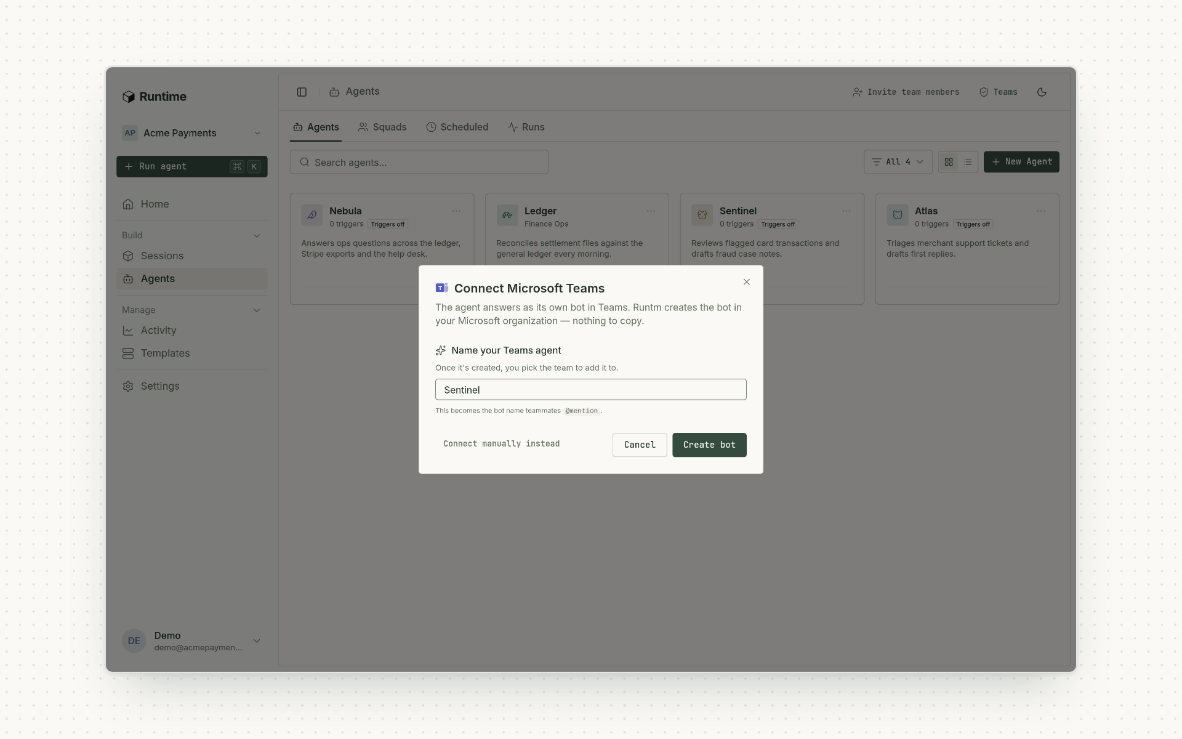Click the Atlas agent avatar icon
The width and height of the screenshot is (1182, 739).
(897, 215)
